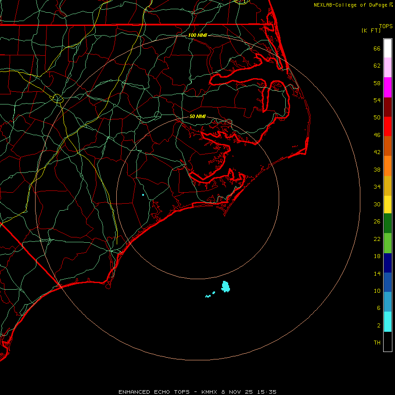Click the NEXLAB-College of DuPage credit text
The height and width of the screenshot is (395, 395).
click(353, 5)
